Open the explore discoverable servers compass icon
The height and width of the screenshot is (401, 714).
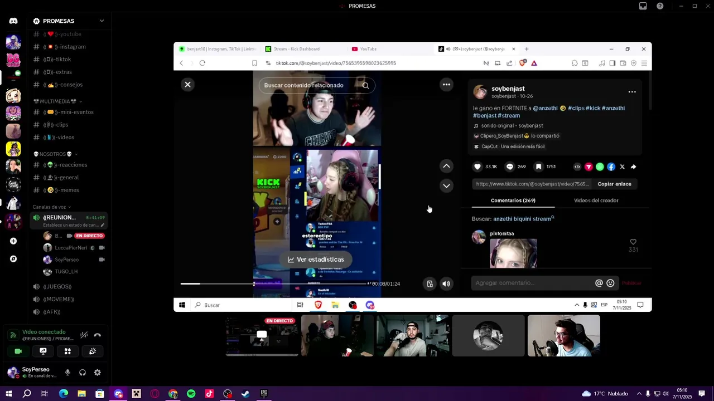pyautogui.click(x=13, y=259)
